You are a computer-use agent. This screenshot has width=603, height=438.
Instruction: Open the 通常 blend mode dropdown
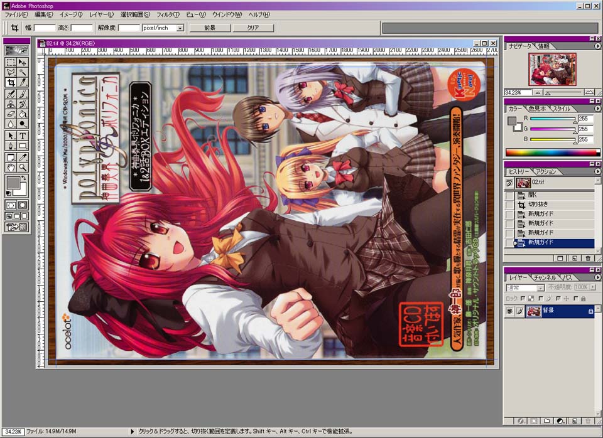[x=541, y=288]
